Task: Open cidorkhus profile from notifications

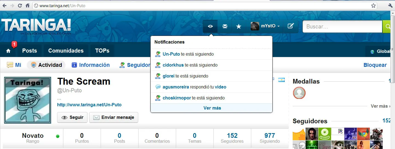Action: pyautogui.click(x=173, y=65)
